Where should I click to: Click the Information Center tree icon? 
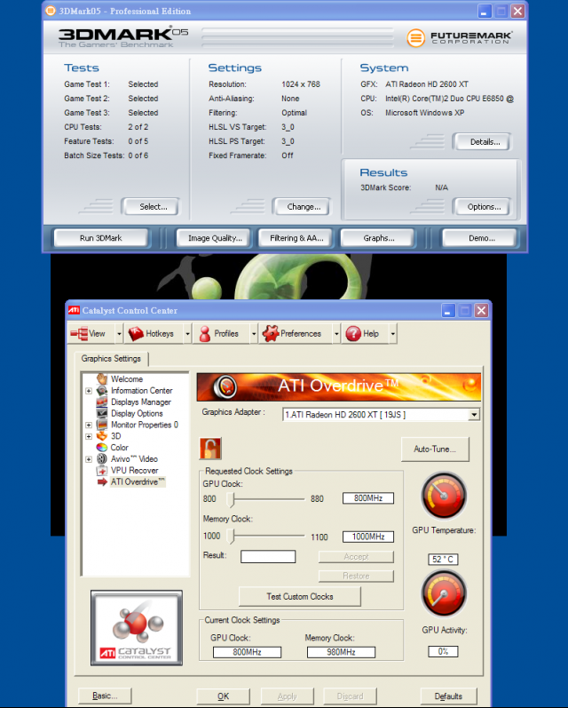pyautogui.click(x=102, y=391)
